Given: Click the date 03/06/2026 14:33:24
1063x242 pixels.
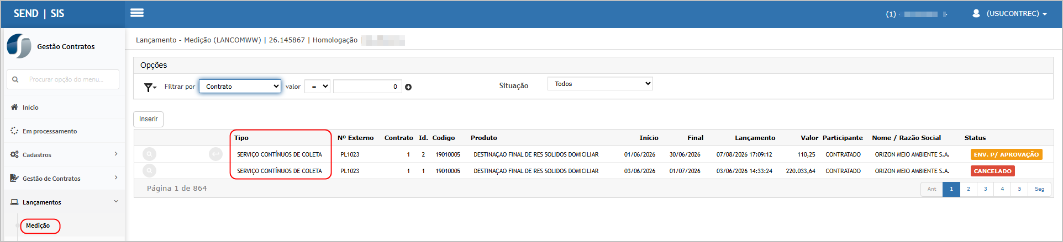Looking at the screenshot, I should point(744,171).
